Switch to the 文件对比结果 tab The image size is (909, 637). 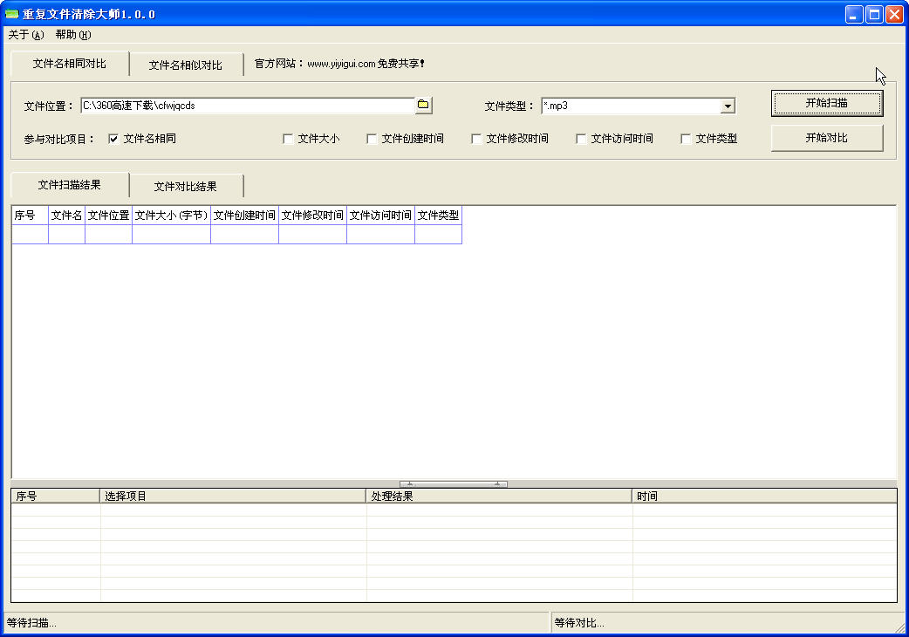click(185, 186)
